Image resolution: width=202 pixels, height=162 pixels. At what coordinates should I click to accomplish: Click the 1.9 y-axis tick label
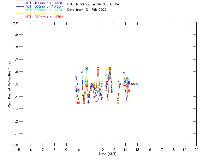point(15,34)
